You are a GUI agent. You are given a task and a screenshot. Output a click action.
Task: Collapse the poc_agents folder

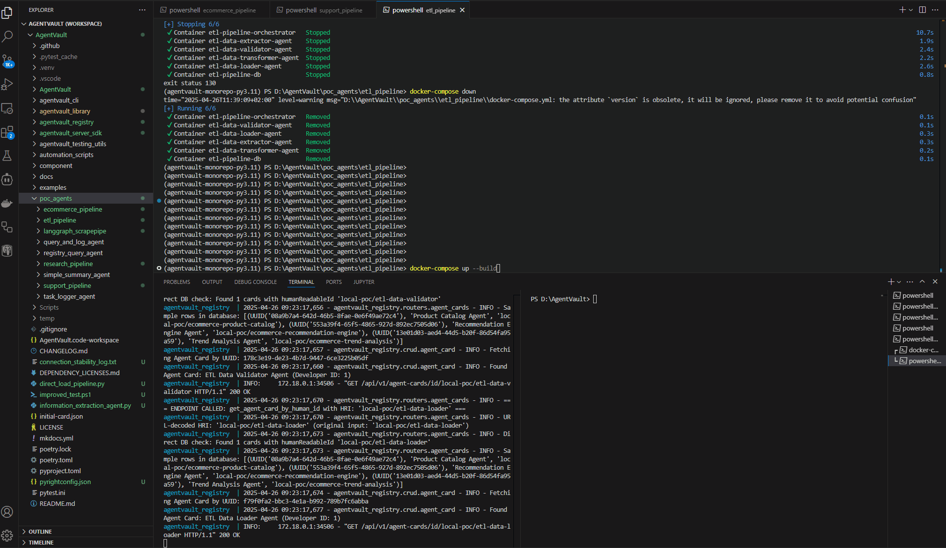(x=85, y=198)
